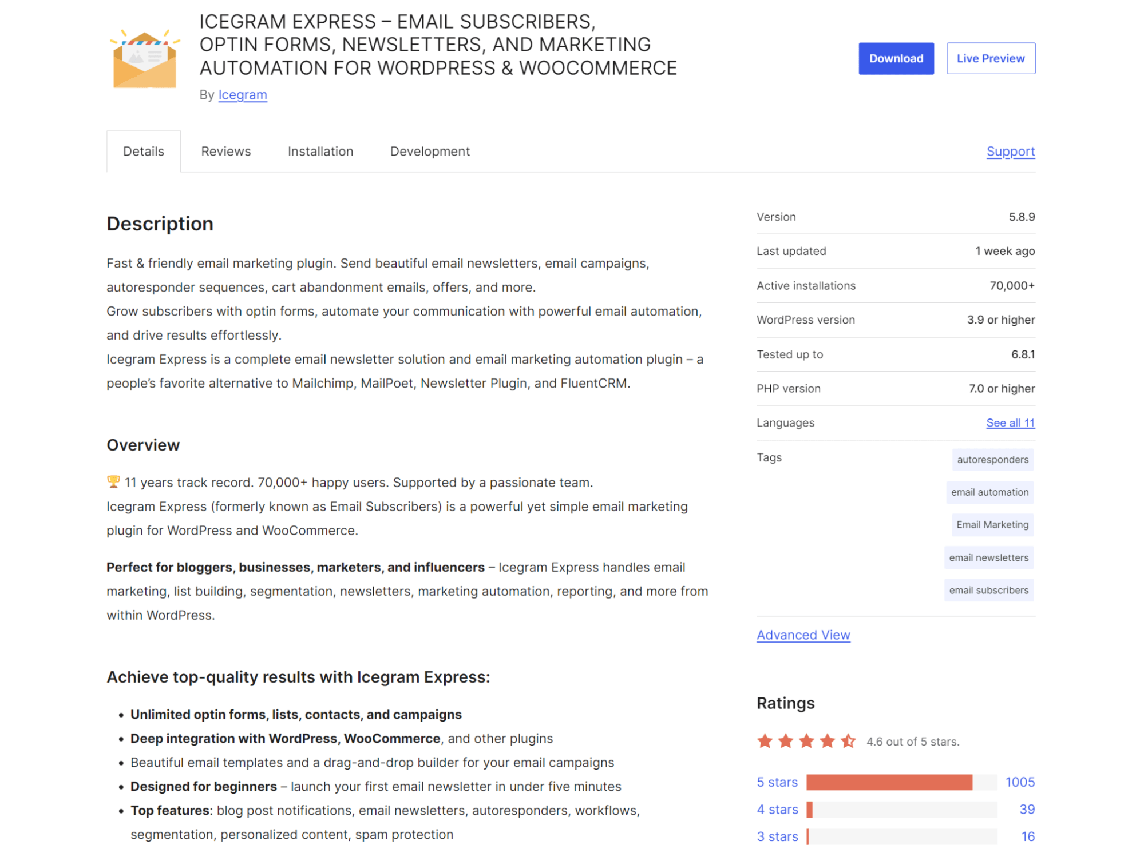Click the version value 5.8.9
1144x853 pixels.
tap(1022, 217)
